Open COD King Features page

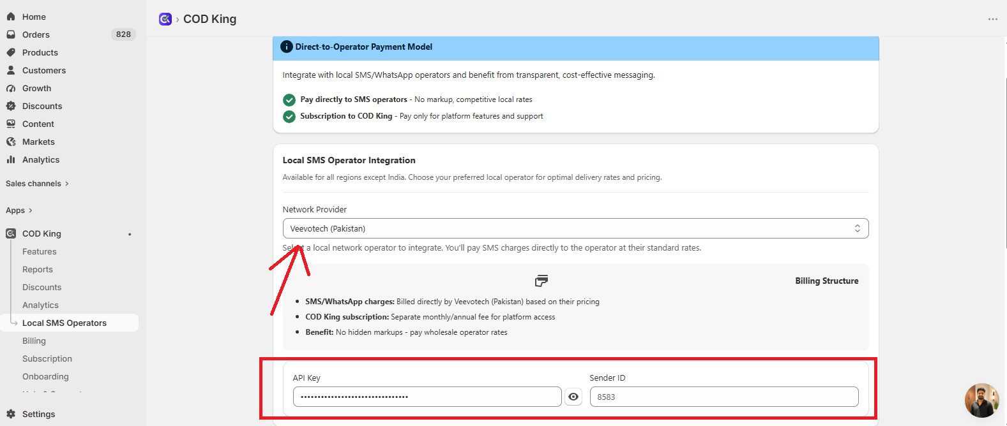[40, 251]
